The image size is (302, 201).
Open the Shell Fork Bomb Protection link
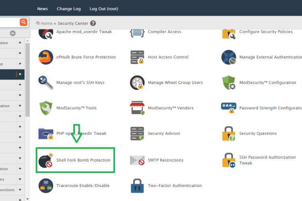click(83, 160)
